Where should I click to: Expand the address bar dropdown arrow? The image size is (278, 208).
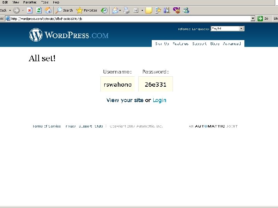pyautogui.click(x=253, y=18)
